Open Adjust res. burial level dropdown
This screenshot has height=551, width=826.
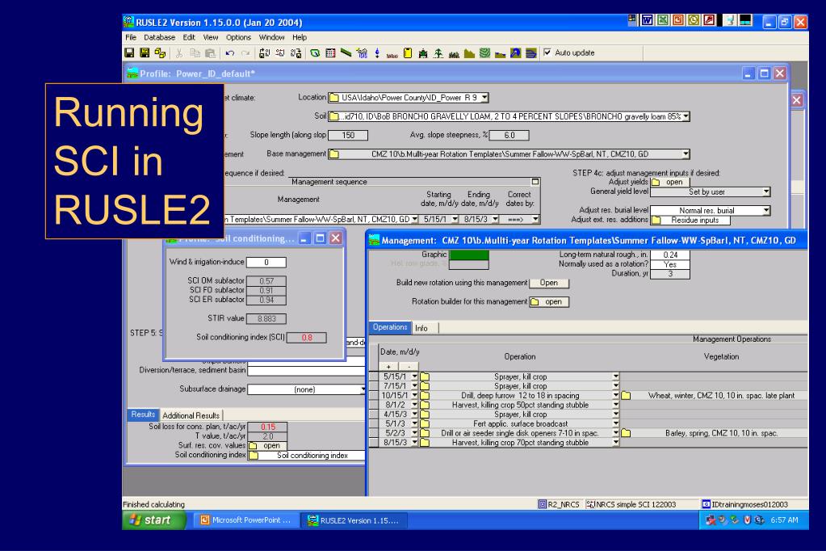766,210
